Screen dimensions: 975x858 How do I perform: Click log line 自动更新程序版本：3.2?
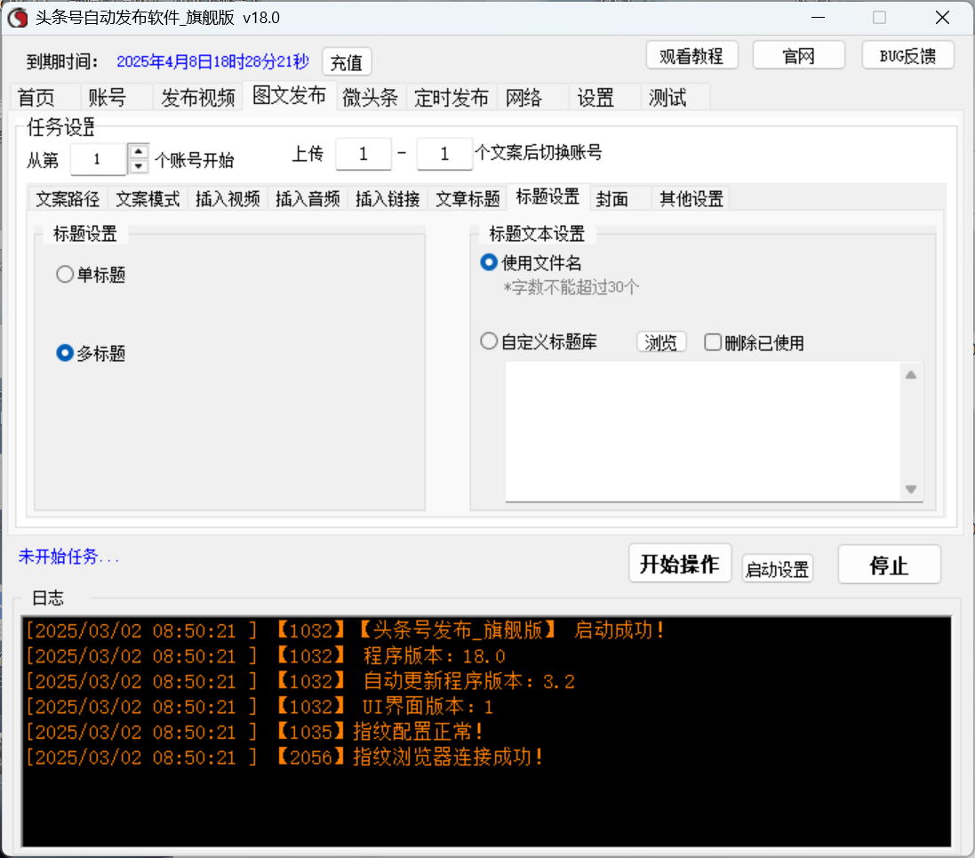(300, 681)
